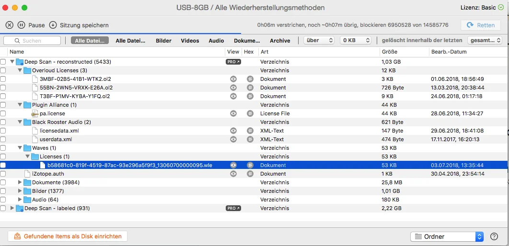This screenshot has height=246, width=509.
Task: Collapse the Deep Scan - reconstructed folder
Action: (12, 62)
